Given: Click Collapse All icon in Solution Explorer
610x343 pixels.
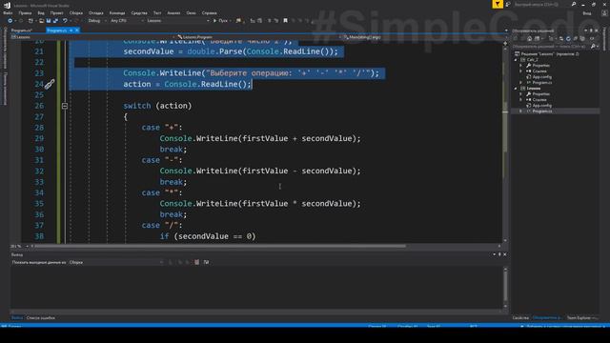Looking at the screenshot, I should point(575,38).
